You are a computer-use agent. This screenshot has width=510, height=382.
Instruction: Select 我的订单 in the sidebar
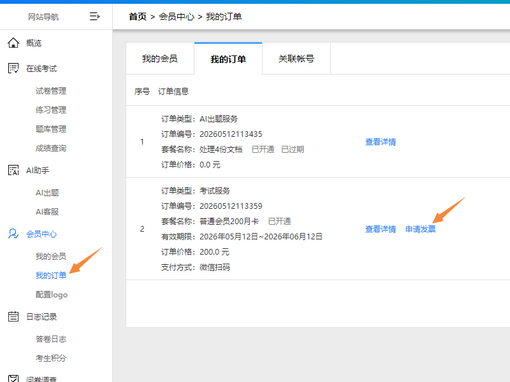[x=51, y=276]
